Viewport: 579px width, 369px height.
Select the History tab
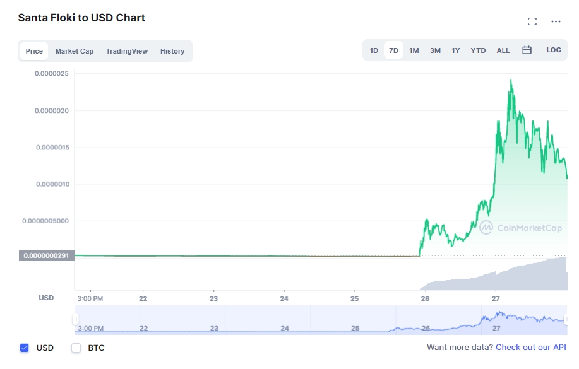coord(172,51)
